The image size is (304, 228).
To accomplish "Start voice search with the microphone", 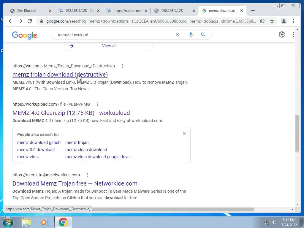I will [x=191, y=35].
